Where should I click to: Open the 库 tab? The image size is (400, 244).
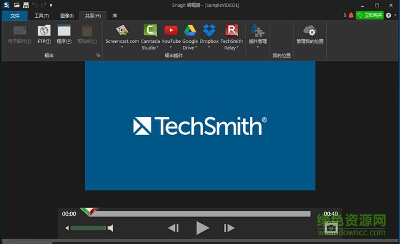114,16
